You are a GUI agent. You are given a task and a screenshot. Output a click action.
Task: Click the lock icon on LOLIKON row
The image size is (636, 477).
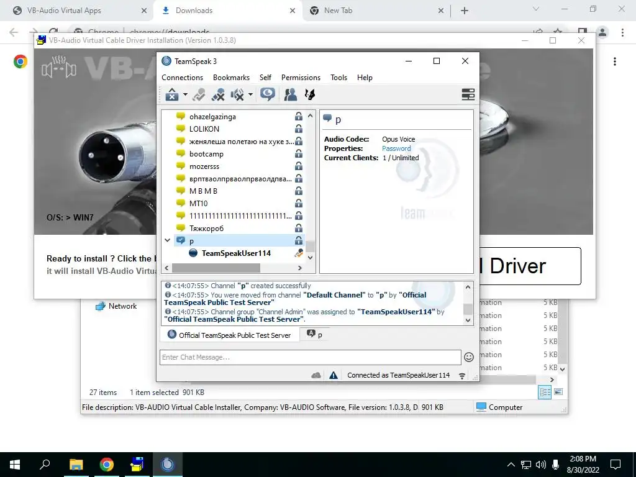click(x=299, y=129)
